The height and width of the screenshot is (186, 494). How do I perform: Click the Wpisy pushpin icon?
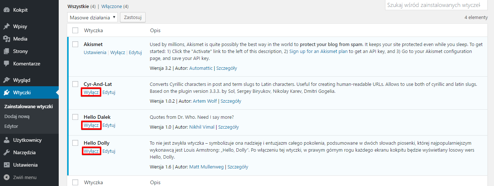[6, 27]
